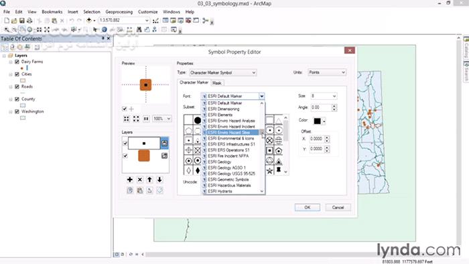Select ESRI Geology from font list
This screenshot has height=264, width=469.
click(219, 161)
